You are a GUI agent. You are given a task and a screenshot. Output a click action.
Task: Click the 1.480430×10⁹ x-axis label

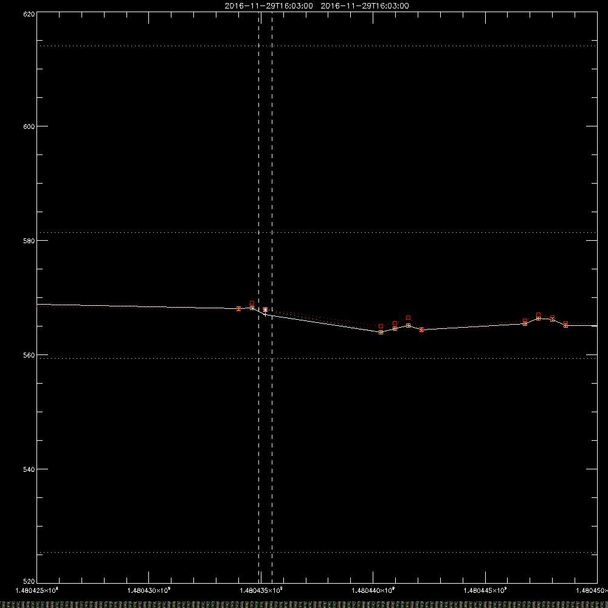(x=149, y=590)
